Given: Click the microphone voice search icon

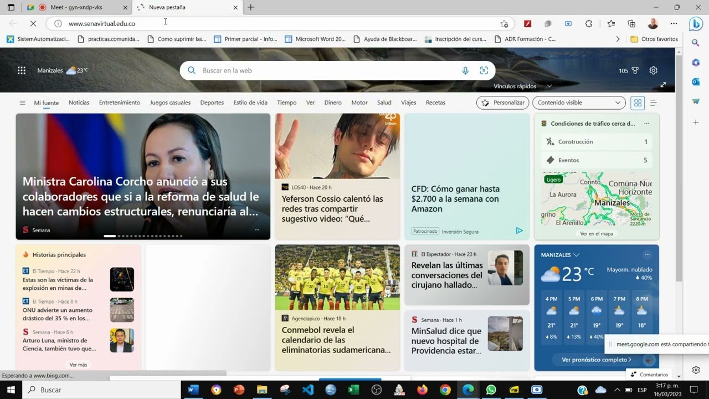Looking at the screenshot, I should tap(465, 70).
